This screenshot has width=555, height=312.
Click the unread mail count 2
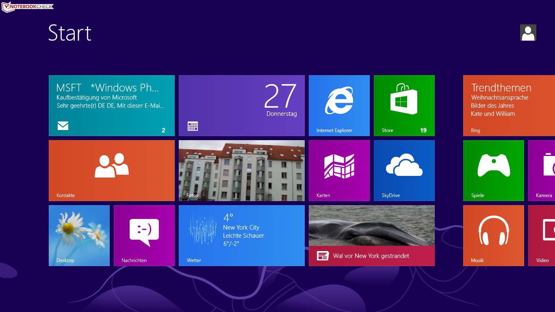tap(163, 130)
